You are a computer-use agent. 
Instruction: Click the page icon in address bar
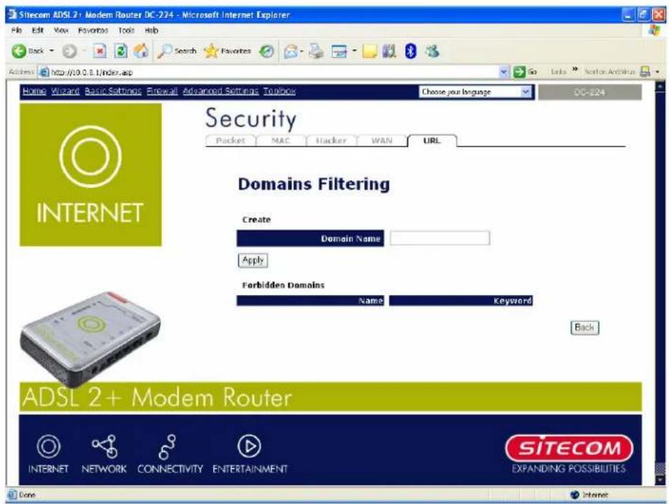pyautogui.click(x=44, y=72)
